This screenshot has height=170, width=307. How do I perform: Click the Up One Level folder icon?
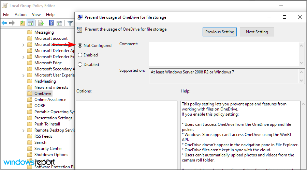click(23, 23)
